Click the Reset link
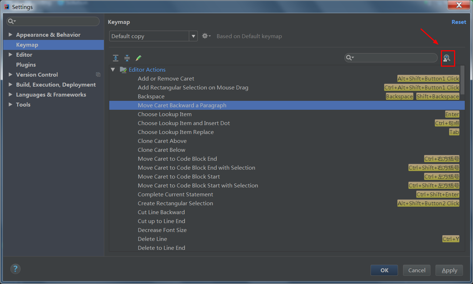473x284 pixels. pyautogui.click(x=459, y=22)
